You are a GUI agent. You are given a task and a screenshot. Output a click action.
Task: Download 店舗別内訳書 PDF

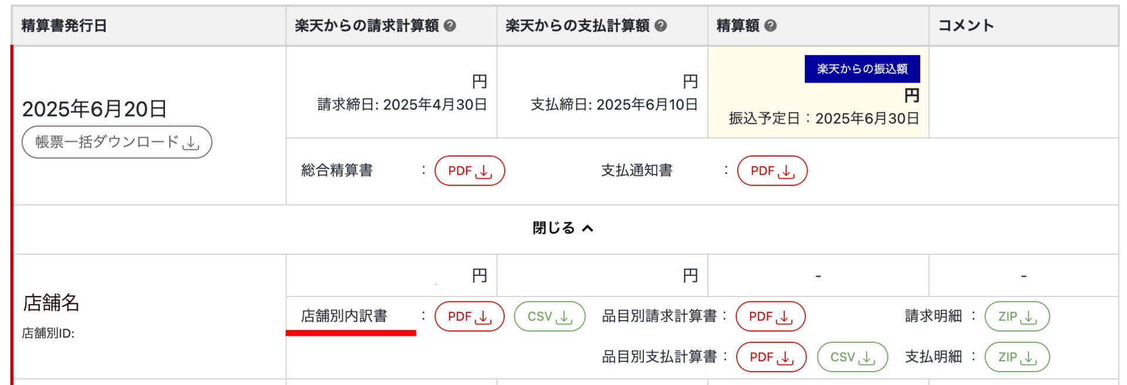pyautogui.click(x=469, y=316)
